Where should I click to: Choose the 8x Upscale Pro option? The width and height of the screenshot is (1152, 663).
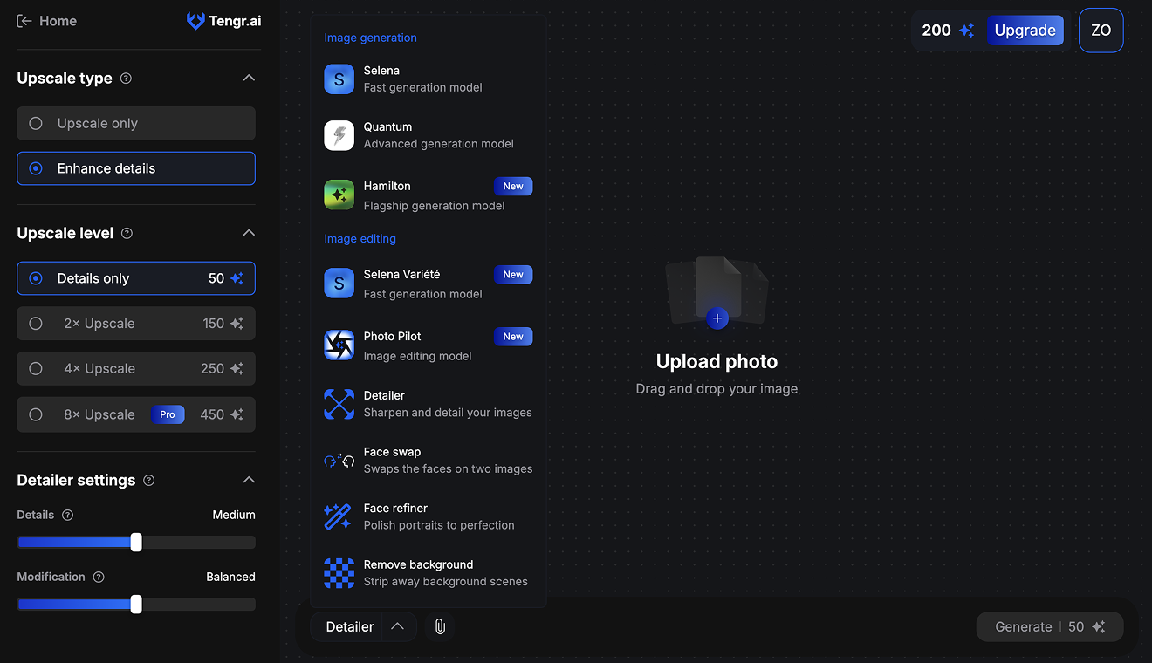coord(135,414)
